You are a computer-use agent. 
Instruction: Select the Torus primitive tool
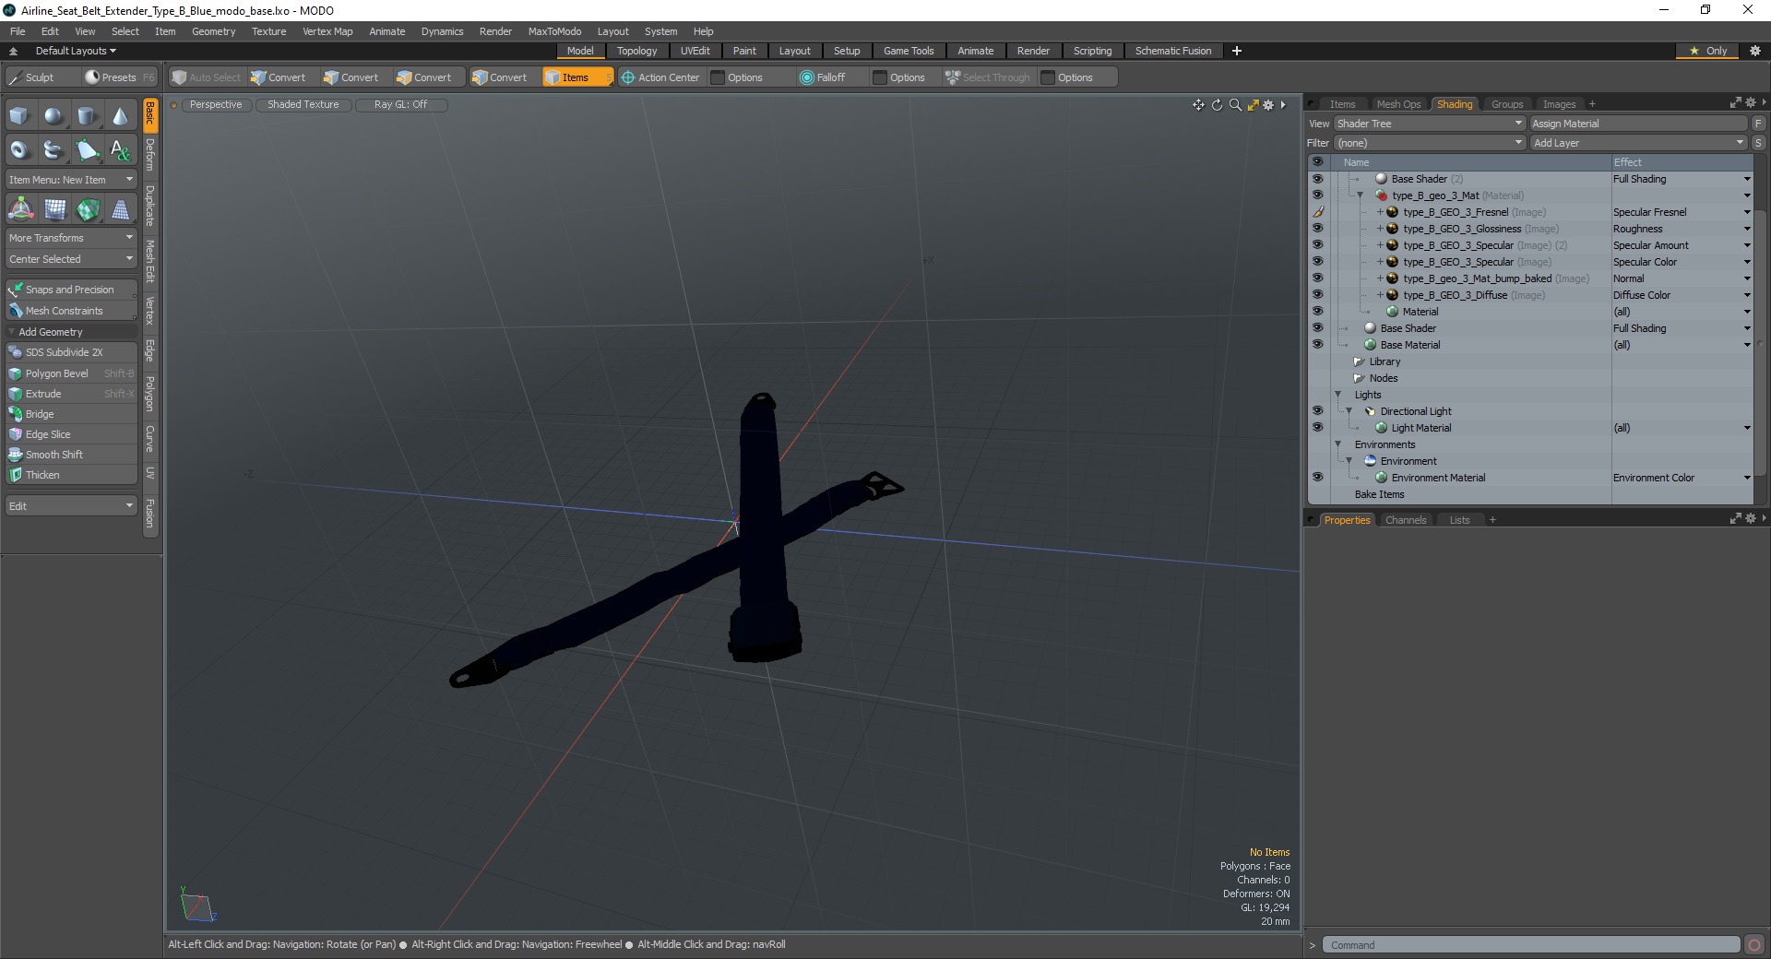click(x=19, y=149)
